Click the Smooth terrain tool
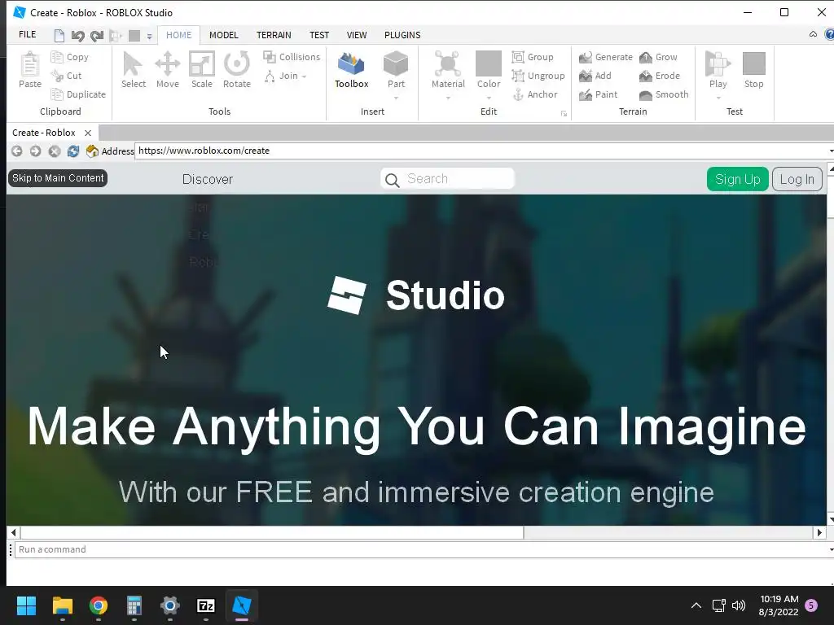This screenshot has width=834, height=625. 646,94
